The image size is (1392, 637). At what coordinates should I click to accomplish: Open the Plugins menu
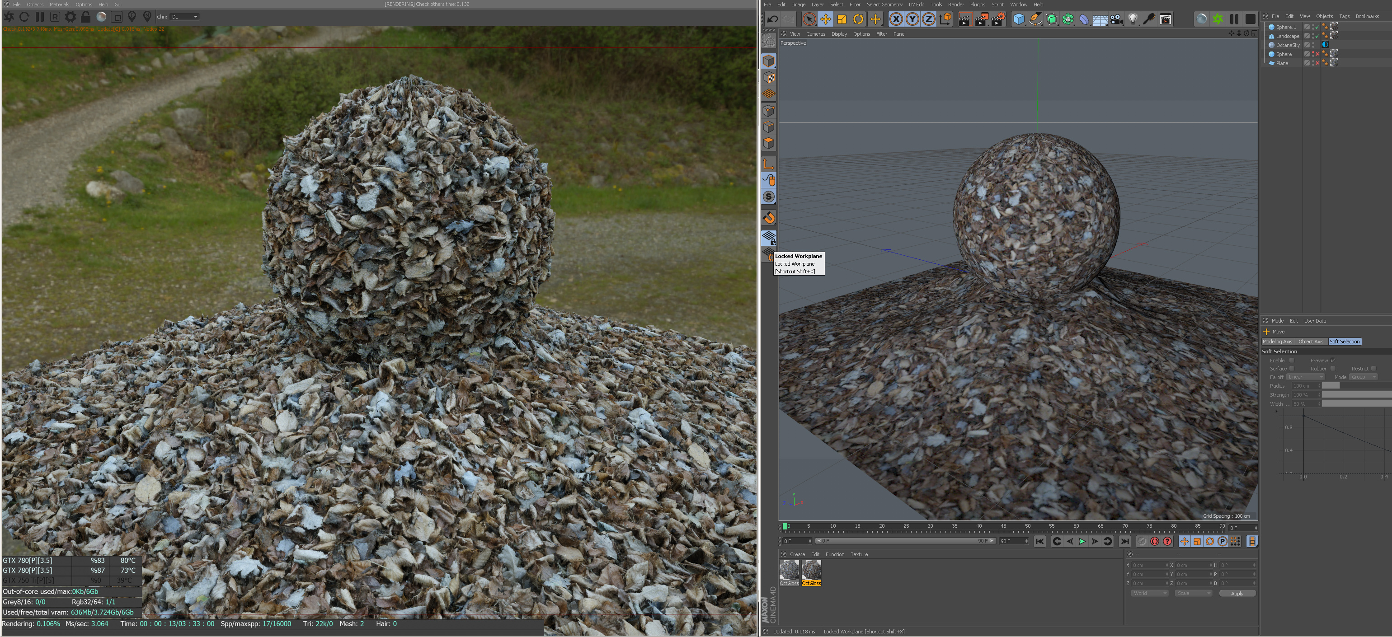coord(978,5)
